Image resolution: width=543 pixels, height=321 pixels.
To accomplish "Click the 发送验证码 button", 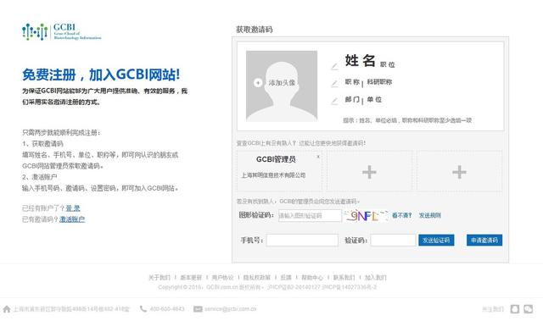I will pyautogui.click(x=436, y=241).
